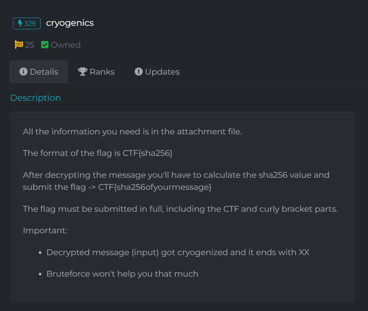Click the 329 points badge
Viewport: 368px width, 311px height.
27,23
